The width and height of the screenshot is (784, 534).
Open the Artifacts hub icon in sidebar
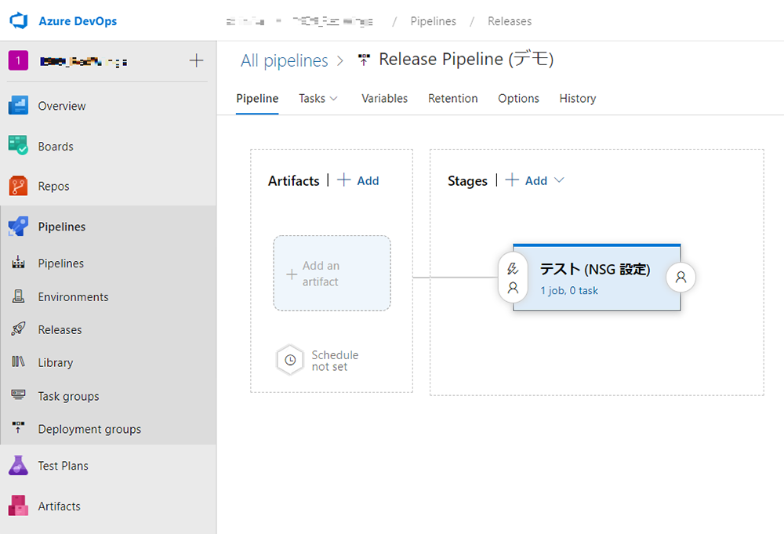(x=19, y=506)
